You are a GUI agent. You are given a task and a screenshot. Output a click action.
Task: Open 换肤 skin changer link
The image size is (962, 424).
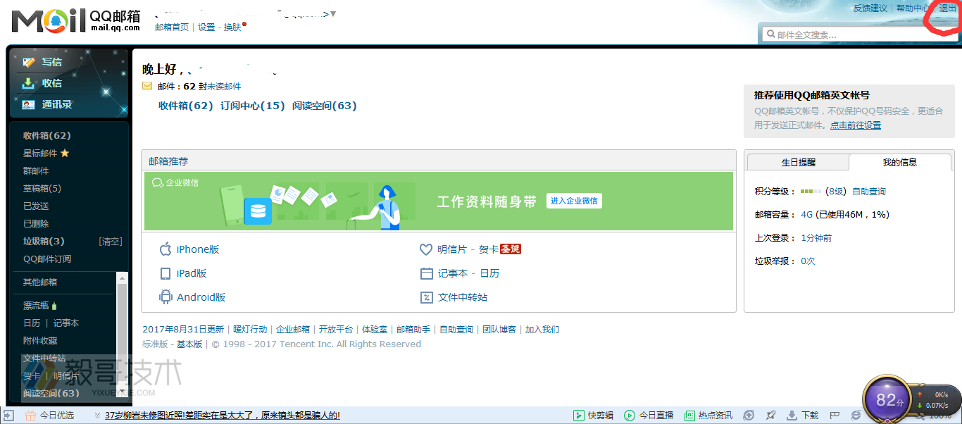(x=232, y=27)
